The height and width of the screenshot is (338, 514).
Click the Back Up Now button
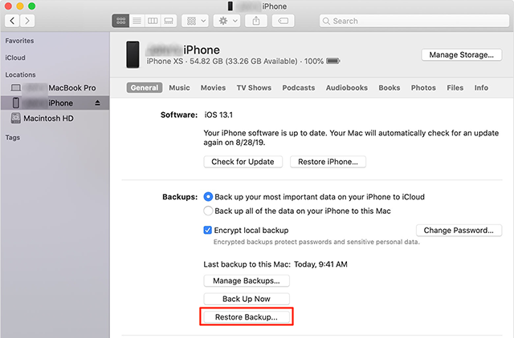coord(247,299)
